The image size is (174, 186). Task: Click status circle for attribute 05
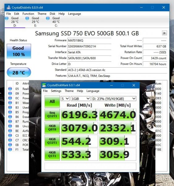coord(10,89)
